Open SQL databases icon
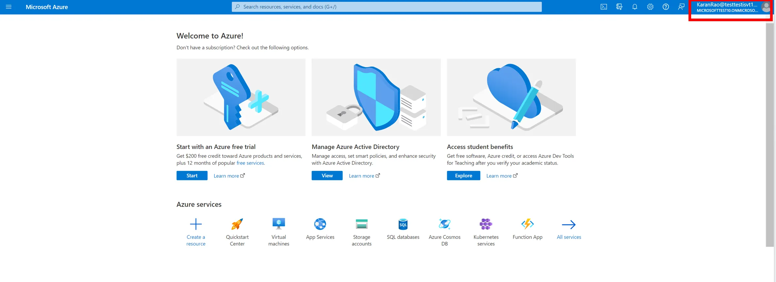The width and height of the screenshot is (776, 282). (x=403, y=224)
